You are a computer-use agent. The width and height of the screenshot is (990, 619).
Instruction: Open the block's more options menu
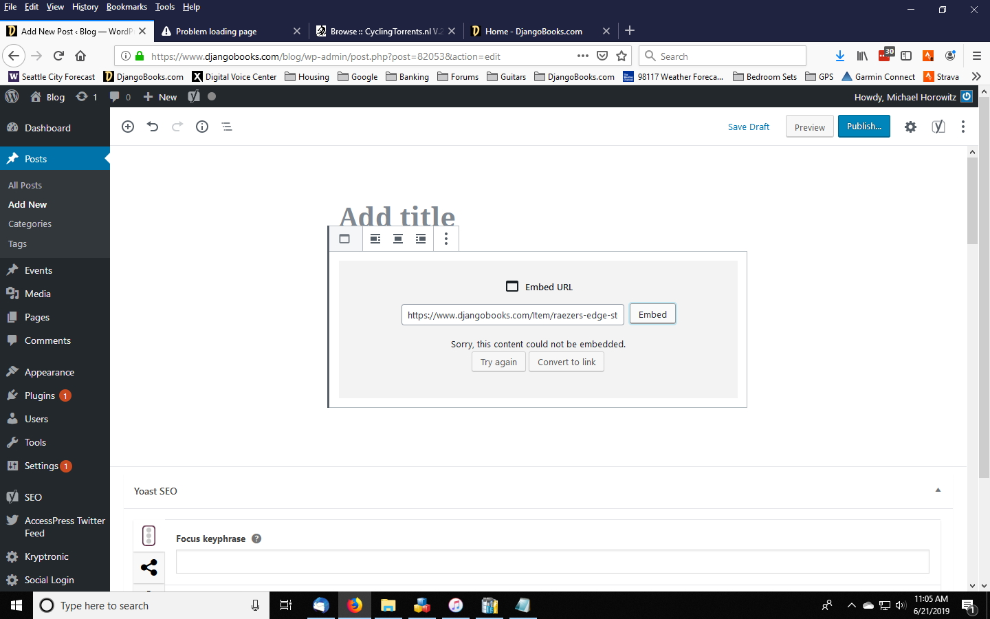tap(446, 239)
